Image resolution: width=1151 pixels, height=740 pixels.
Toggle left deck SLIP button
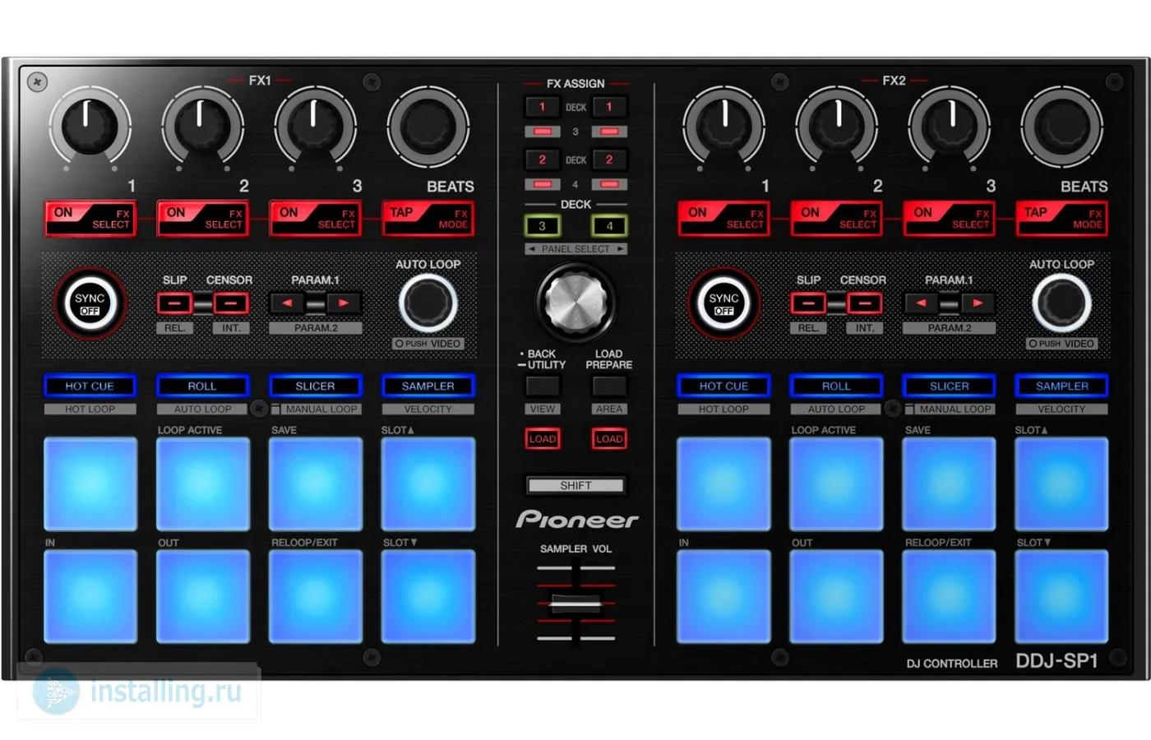coord(174,303)
